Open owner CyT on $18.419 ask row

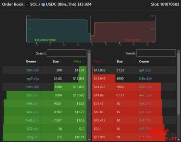point(145,120)
